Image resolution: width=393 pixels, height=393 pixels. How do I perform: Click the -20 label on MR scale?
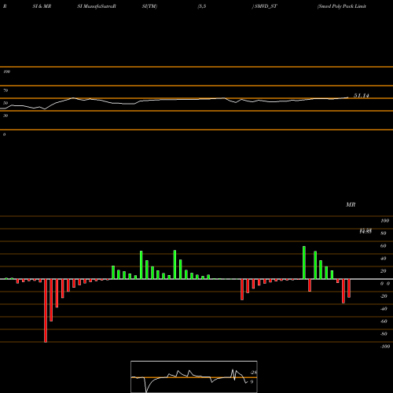tap(384, 296)
